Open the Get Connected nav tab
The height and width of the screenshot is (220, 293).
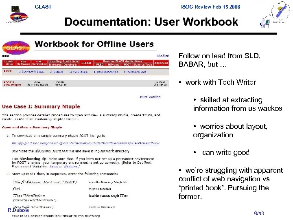tap(39, 63)
